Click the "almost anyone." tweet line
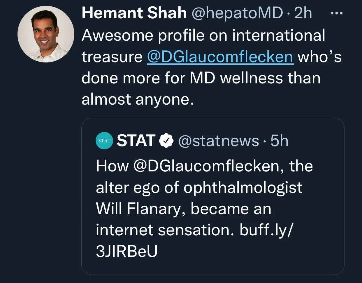Image resolution: width=362 pixels, height=283 pixels. click(138, 99)
